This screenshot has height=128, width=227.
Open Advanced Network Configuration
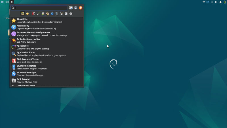point(47,34)
